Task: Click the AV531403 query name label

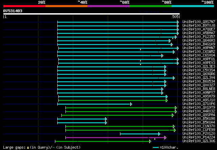Action: coord(13,11)
